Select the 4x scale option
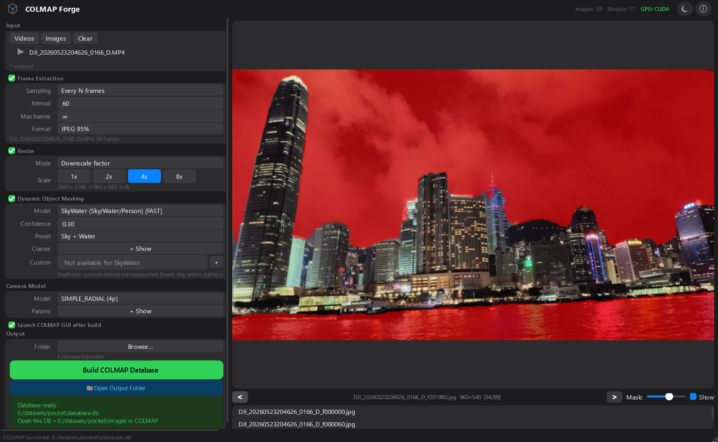718x442 pixels. coord(144,176)
